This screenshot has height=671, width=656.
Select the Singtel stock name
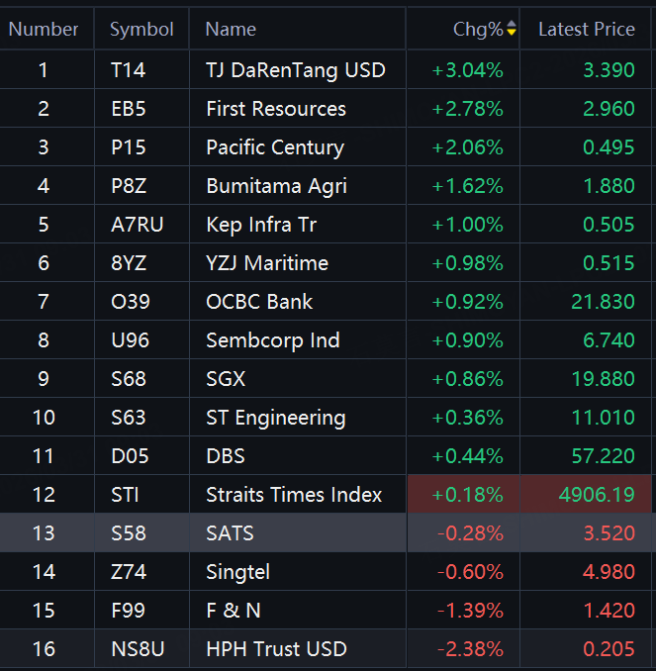click(237, 572)
